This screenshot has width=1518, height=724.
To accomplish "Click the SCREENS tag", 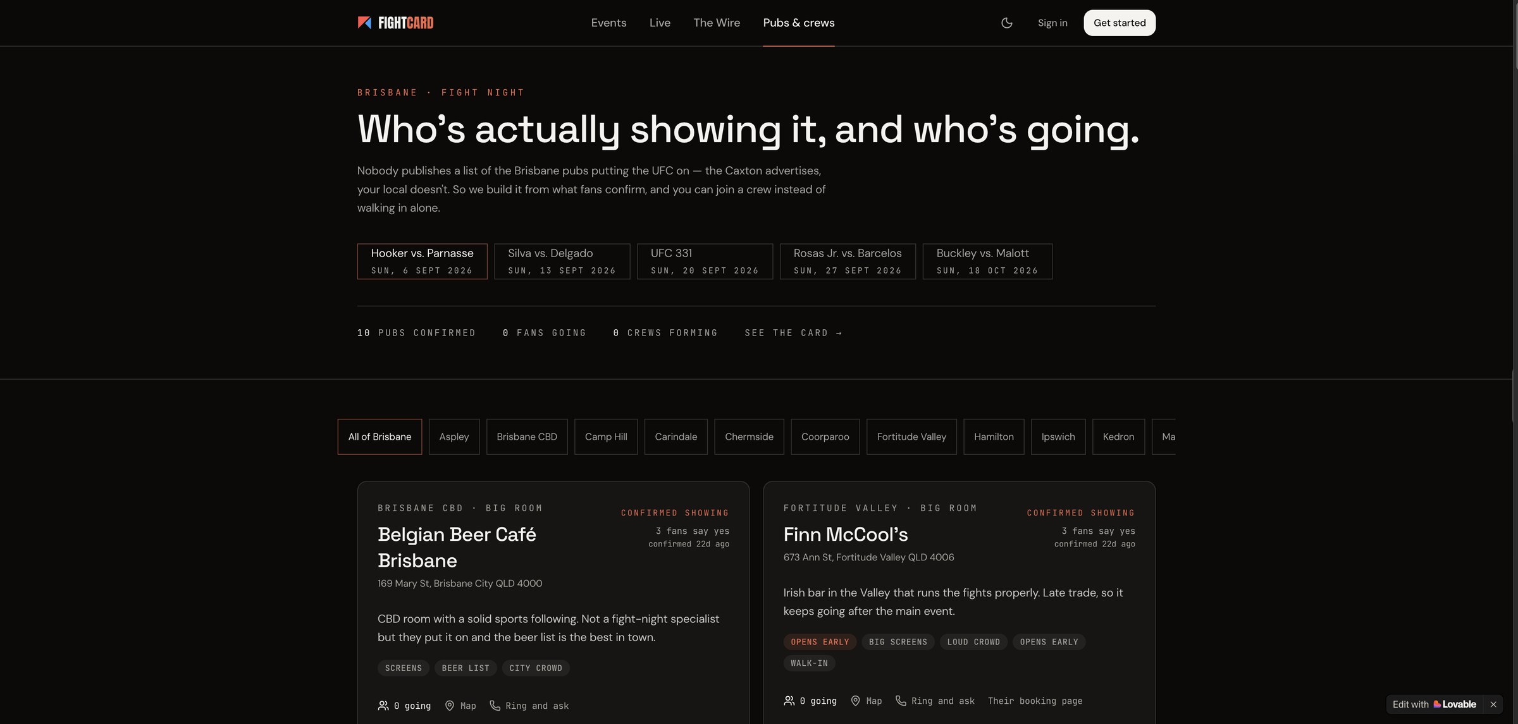I will click(x=404, y=668).
